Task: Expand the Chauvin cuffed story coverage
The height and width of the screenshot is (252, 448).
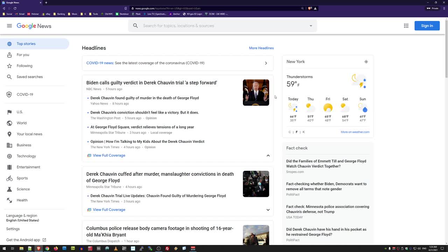Action: [268, 210]
